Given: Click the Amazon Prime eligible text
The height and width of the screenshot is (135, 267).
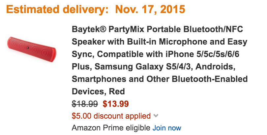Looking at the screenshot, I should coord(111,127).
